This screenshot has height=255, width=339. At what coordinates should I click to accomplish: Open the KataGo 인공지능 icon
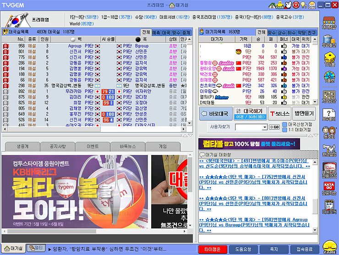329,188
